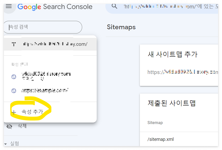The image size is (222, 150).
Task: Click the 실험 sidebar section label
Action: 15,143
